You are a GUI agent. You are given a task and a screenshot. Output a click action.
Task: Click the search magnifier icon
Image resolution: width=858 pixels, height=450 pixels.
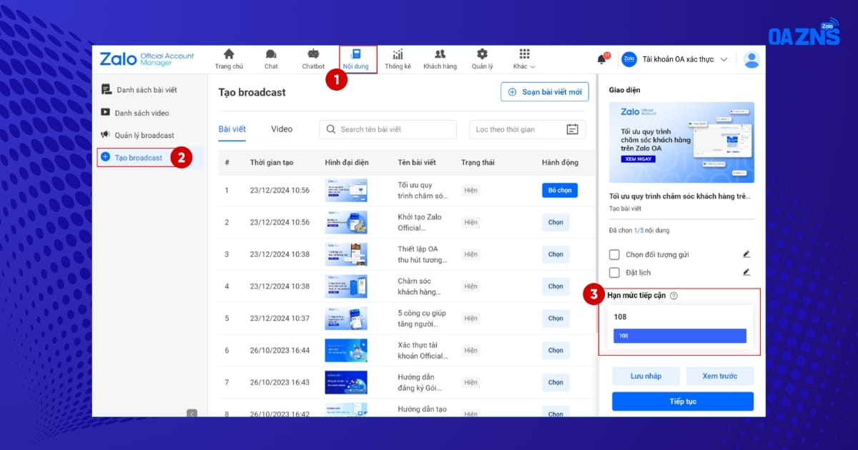[x=331, y=129]
